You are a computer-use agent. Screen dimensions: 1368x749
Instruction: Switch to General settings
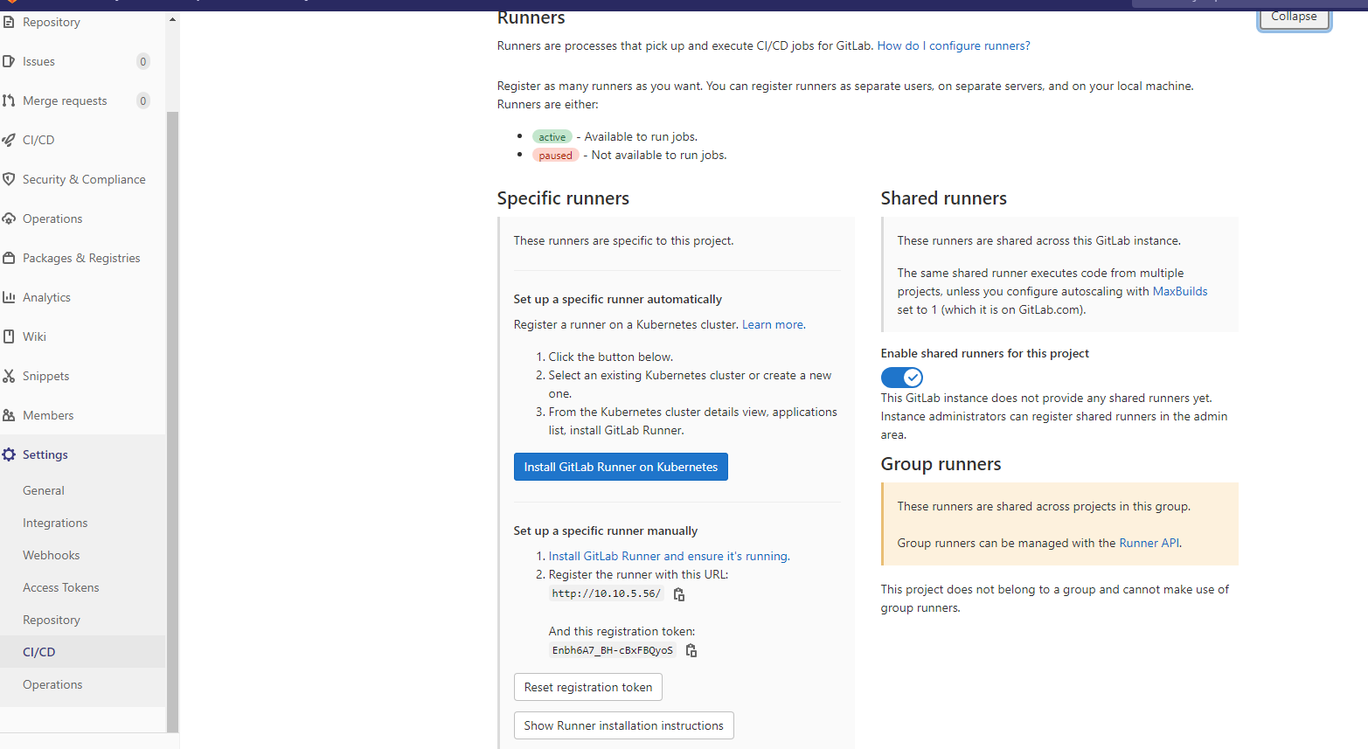(x=43, y=490)
